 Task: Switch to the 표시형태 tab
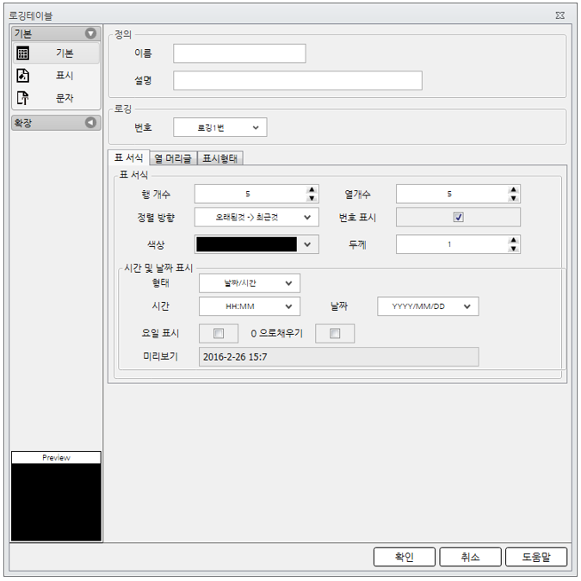(220, 158)
